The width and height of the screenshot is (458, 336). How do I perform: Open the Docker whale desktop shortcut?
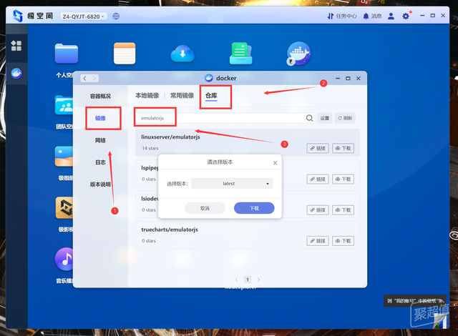coord(298,54)
